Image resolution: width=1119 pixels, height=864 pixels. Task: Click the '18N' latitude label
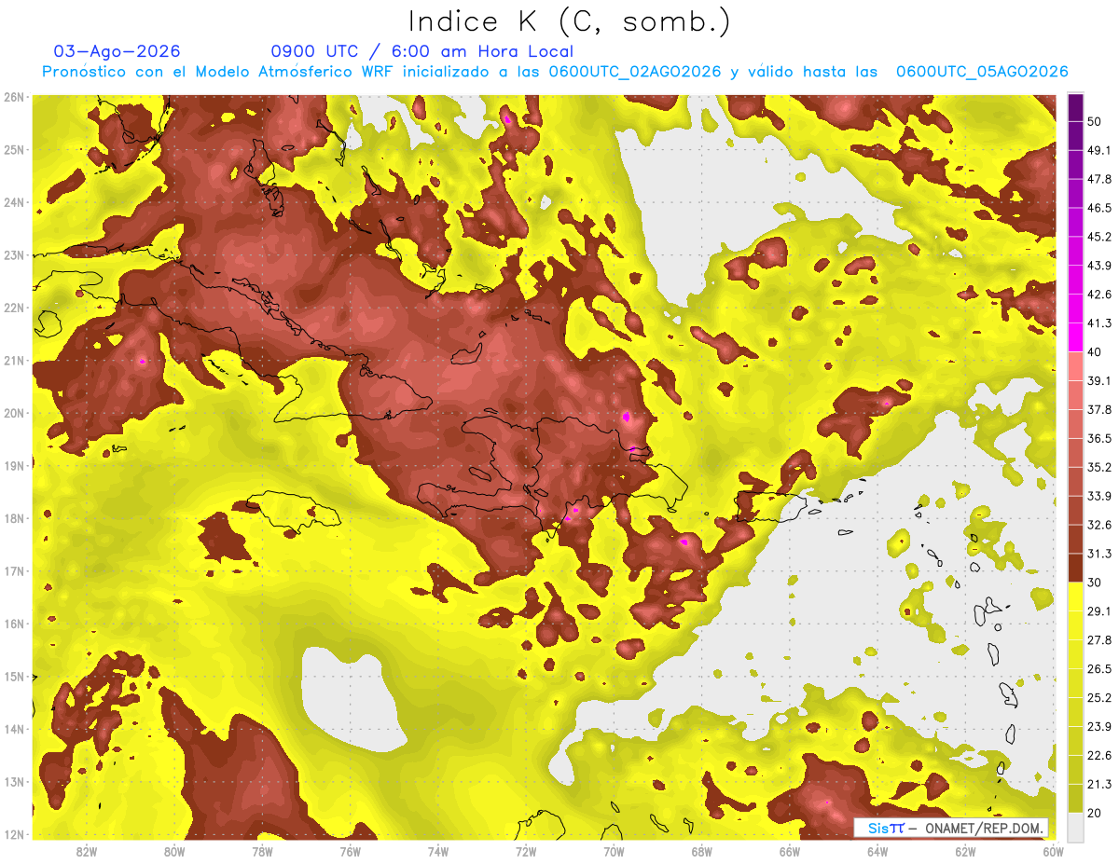(14, 518)
